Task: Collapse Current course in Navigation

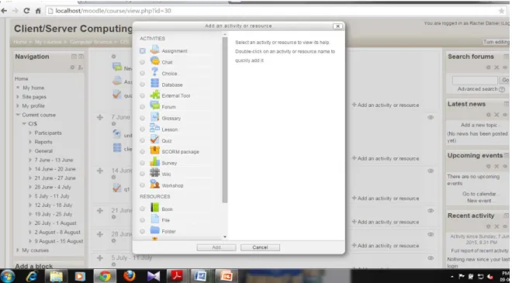Action: 18,115
